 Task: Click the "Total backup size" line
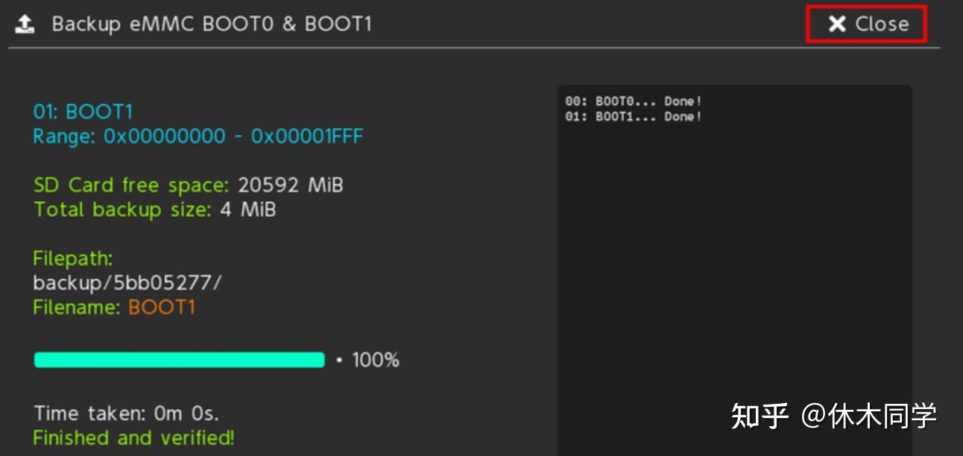click(154, 209)
